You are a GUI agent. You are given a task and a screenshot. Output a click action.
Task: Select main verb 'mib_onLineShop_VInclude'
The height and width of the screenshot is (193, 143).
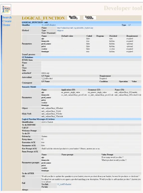52,116
